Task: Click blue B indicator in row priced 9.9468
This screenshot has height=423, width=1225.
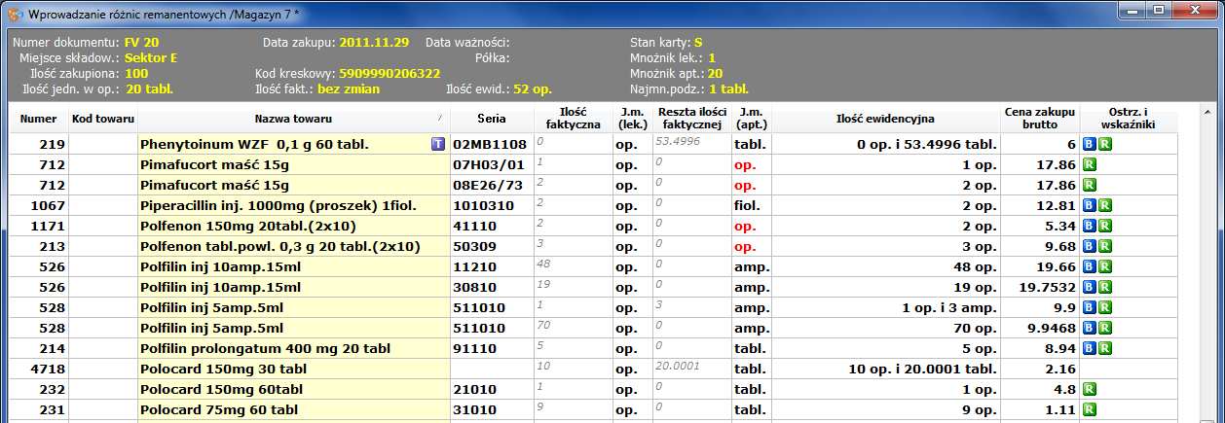Action: [1090, 328]
